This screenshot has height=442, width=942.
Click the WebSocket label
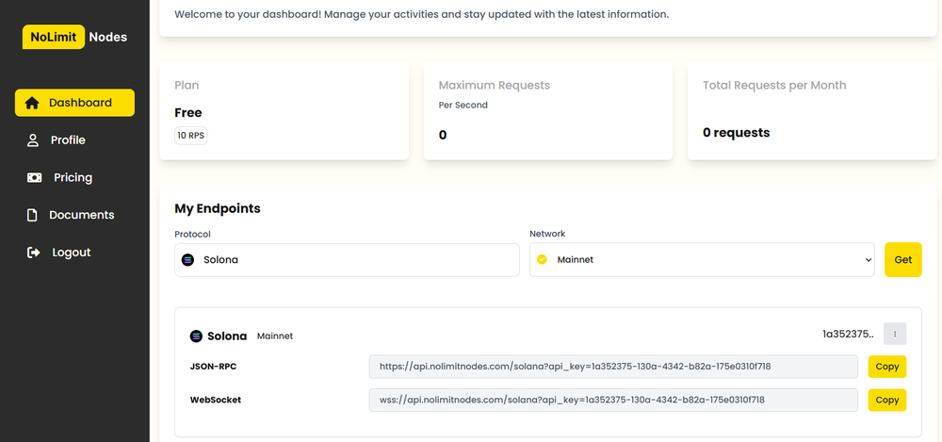(216, 400)
